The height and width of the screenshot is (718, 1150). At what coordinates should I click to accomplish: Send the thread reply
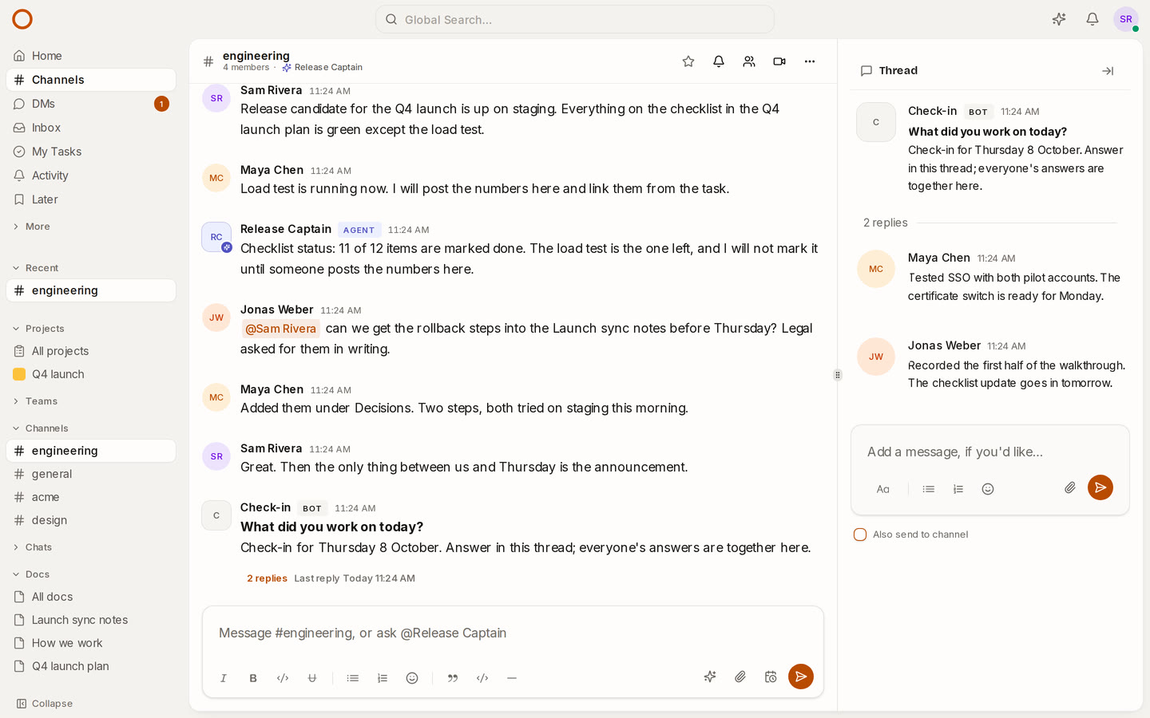(x=1100, y=487)
